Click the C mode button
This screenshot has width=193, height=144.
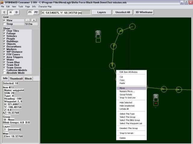[x=5, y=12]
